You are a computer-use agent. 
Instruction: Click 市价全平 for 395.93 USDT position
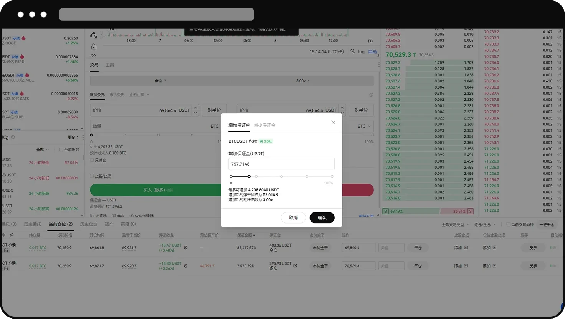(320, 266)
